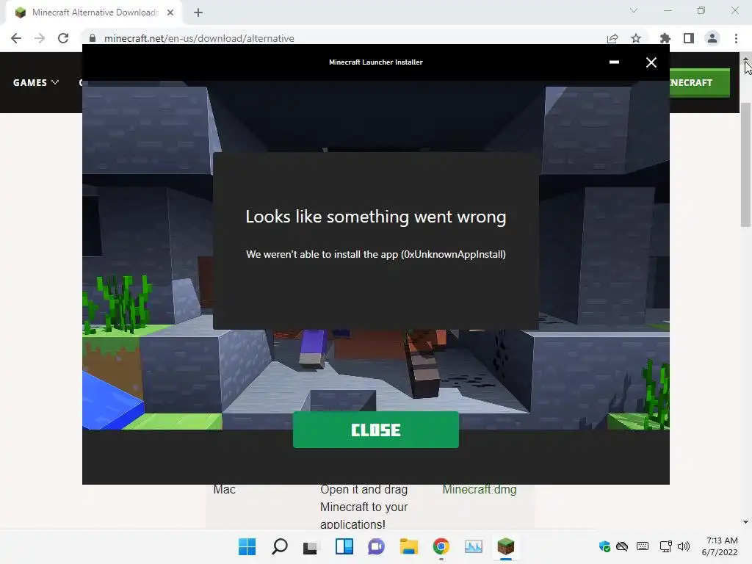Open the monitor graph app on taskbar
This screenshot has height=564, width=752.
tap(474, 546)
